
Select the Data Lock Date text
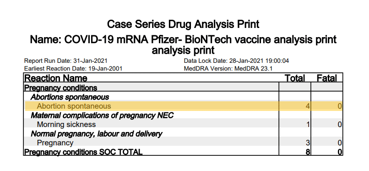pyautogui.click(x=236, y=61)
